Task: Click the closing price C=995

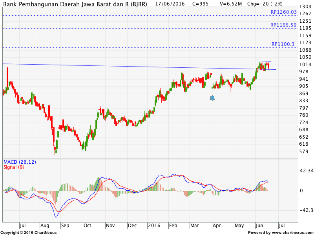Action: pos(200,4)
